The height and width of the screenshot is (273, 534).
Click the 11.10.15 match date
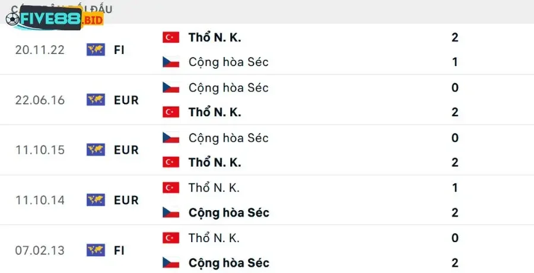[39, 150]
